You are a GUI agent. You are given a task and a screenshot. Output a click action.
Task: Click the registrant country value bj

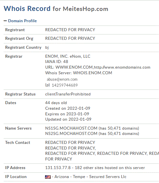click(x=47, y=47)
